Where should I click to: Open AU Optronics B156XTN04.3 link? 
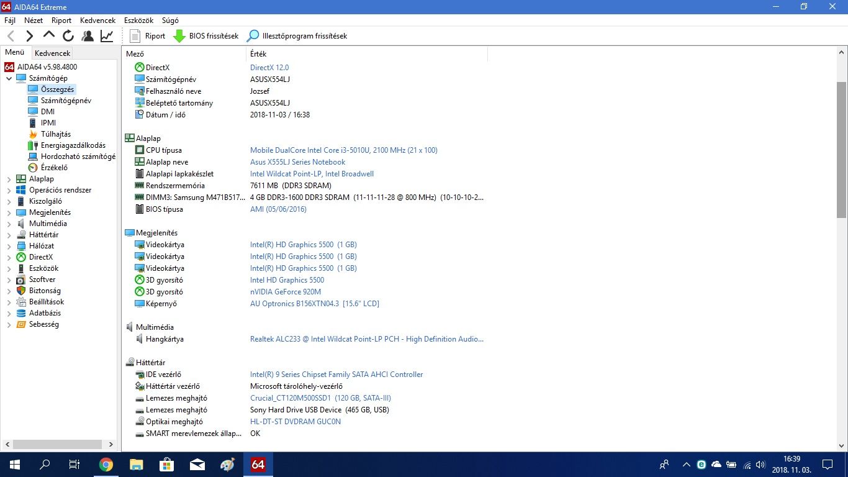[314, 304]
